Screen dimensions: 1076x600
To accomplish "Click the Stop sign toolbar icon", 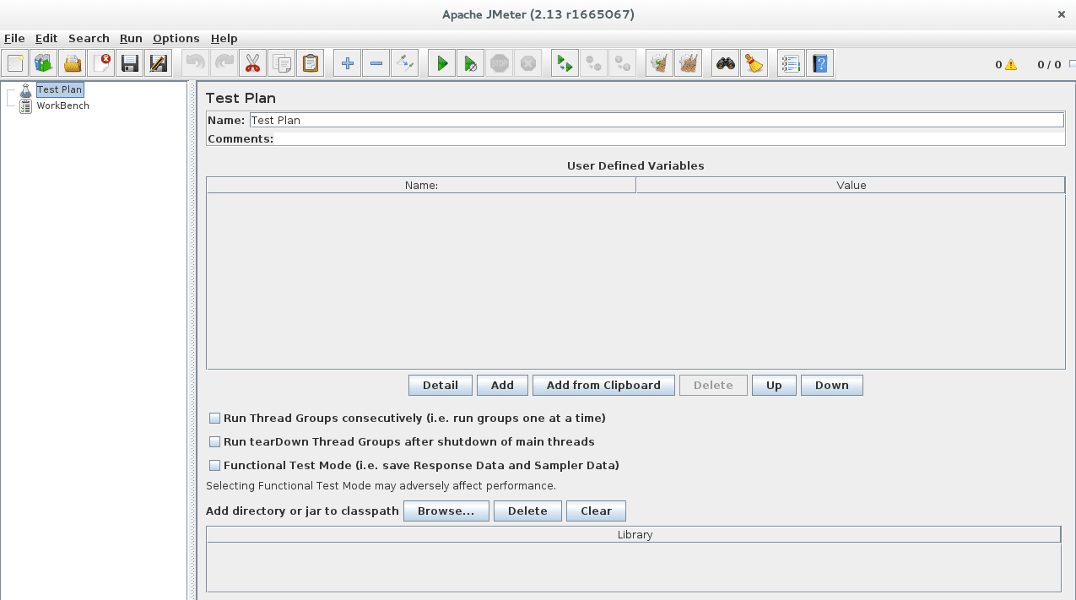I will tap(499, 63).
